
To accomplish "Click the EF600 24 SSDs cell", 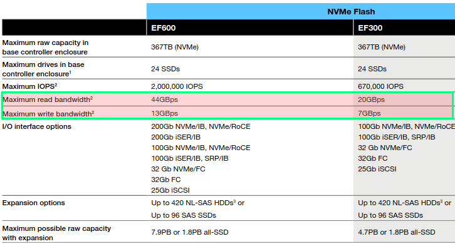I will point(165,69).
